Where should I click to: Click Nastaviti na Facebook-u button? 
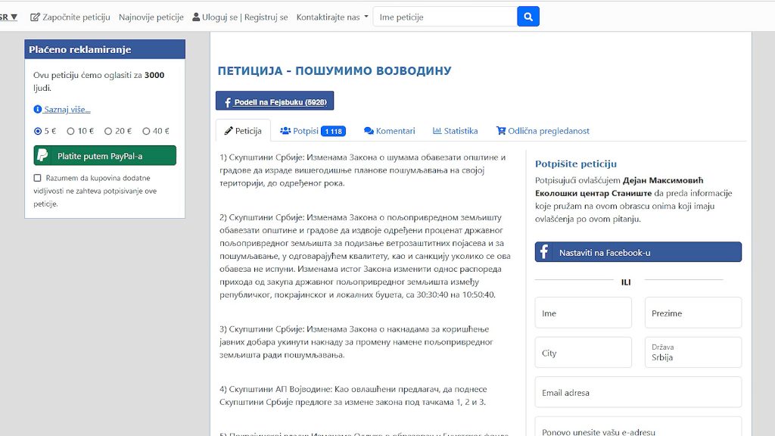tap(638, 252)
